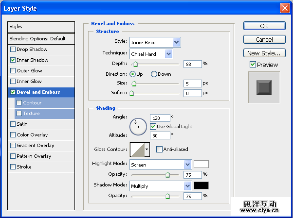Enable the Drop Shadow checkbox

pyautogui.click(x=13, y=50)
